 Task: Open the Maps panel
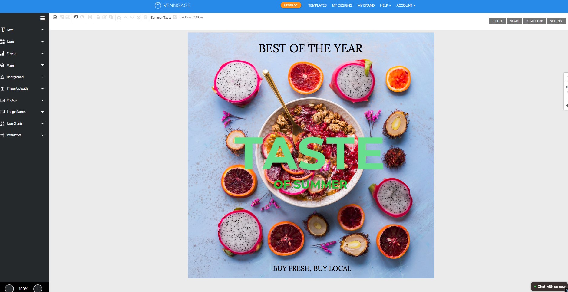tap(11, 65)
